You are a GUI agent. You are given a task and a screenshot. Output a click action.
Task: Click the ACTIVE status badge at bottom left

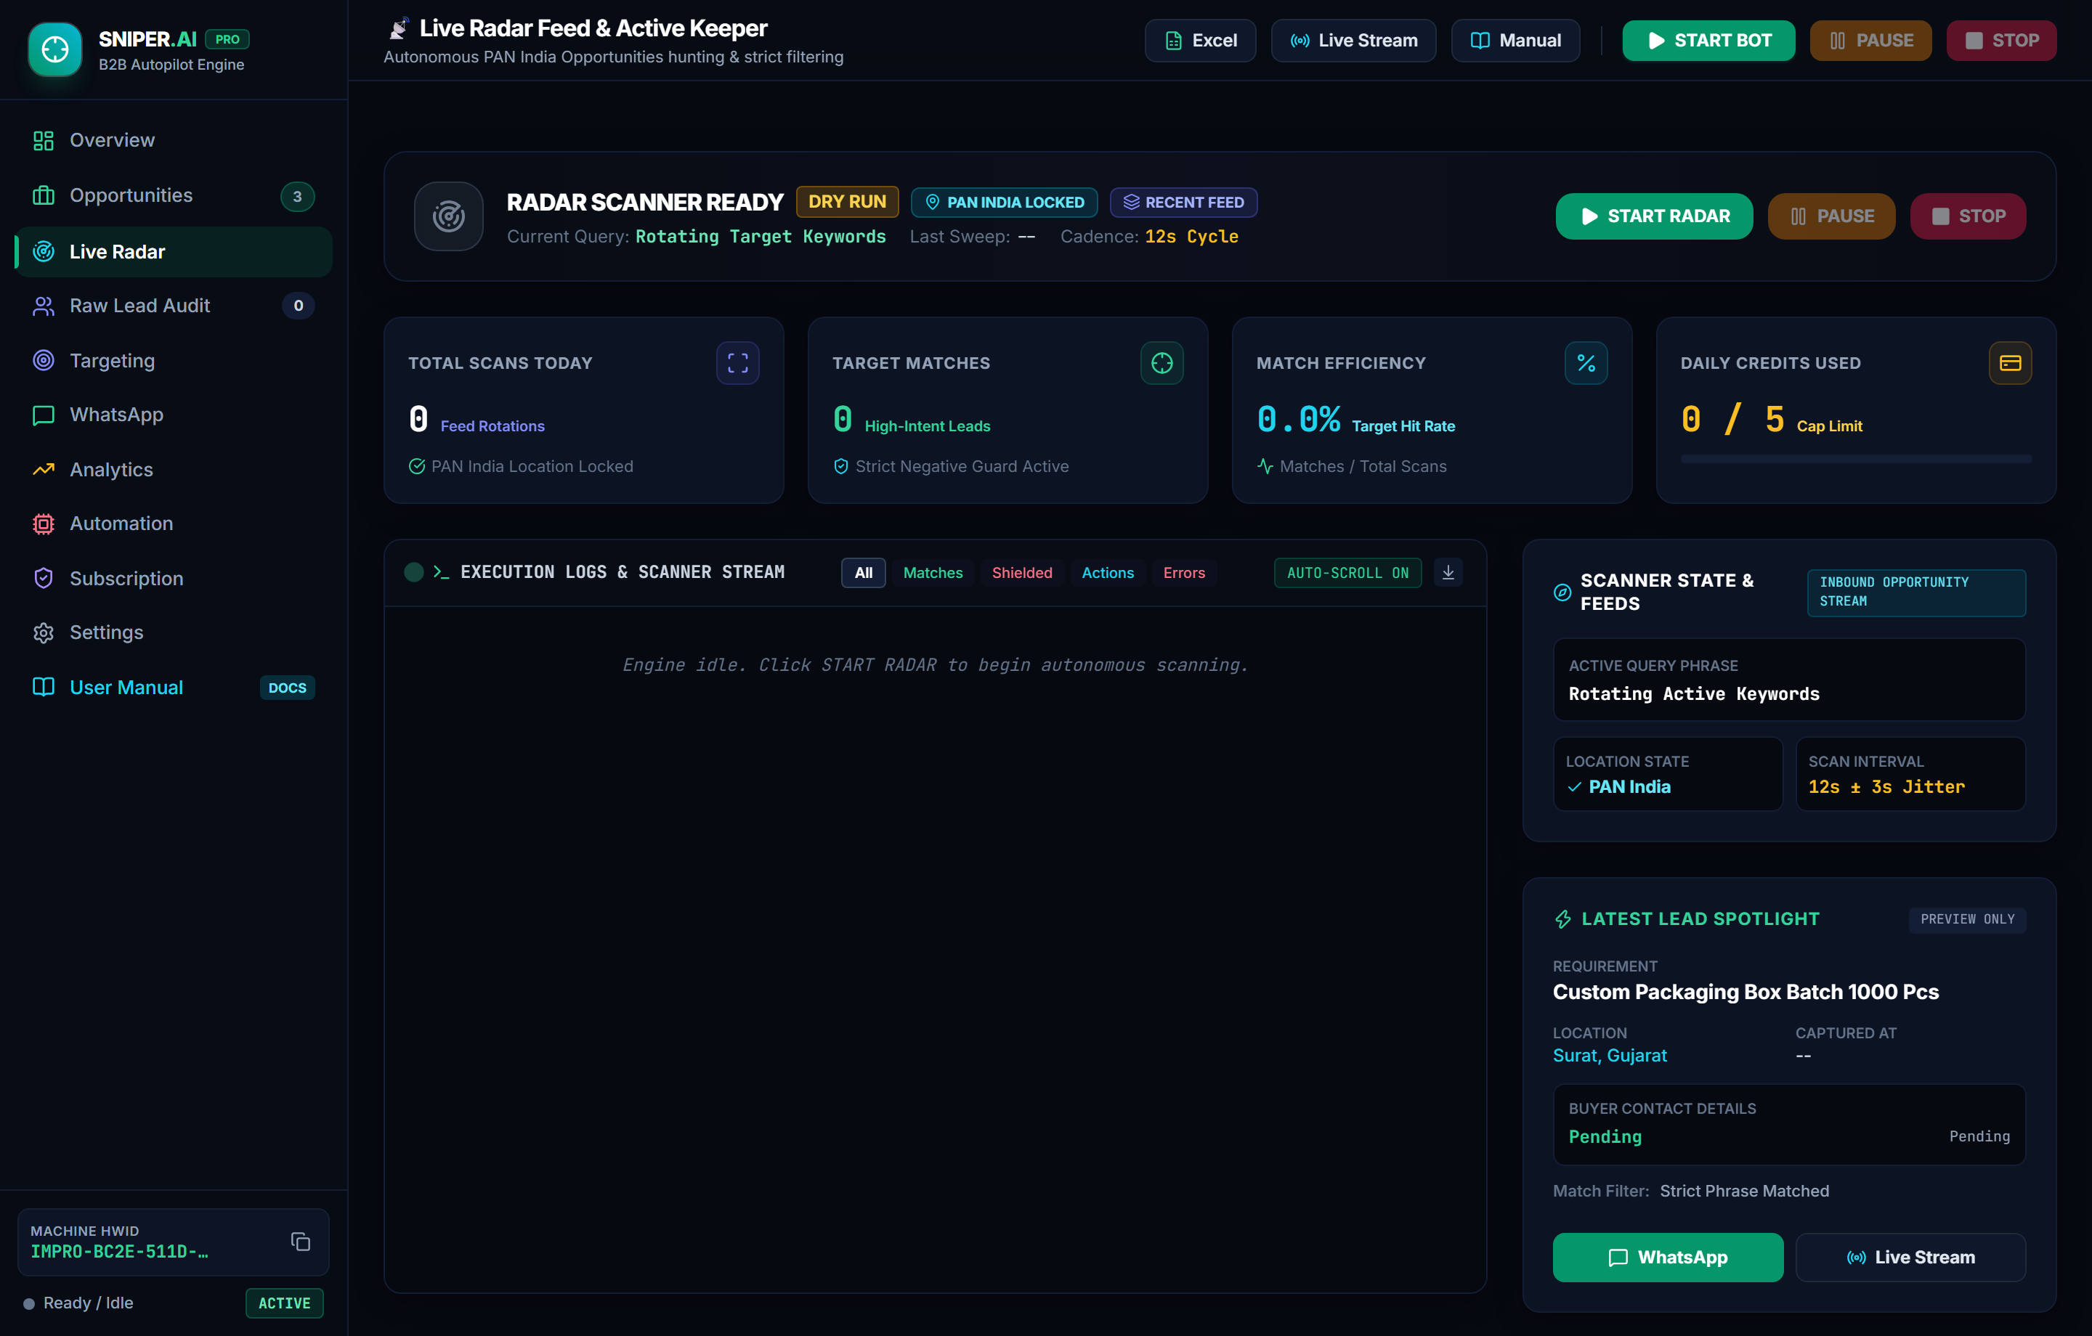pos(284,1303)
